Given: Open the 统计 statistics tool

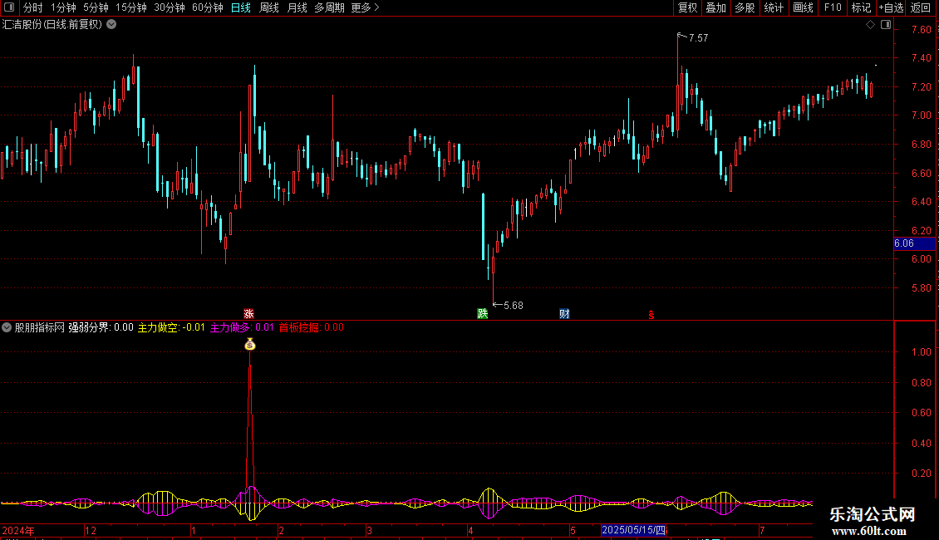Looking at the screenshot, I should click(x=774, y=7).
